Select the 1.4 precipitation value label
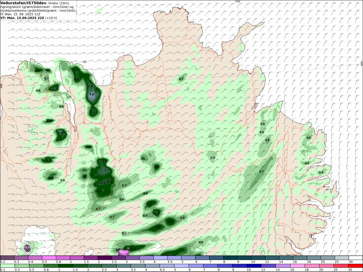The width and height of the screenshot is (363, 272). pos(158,227)
